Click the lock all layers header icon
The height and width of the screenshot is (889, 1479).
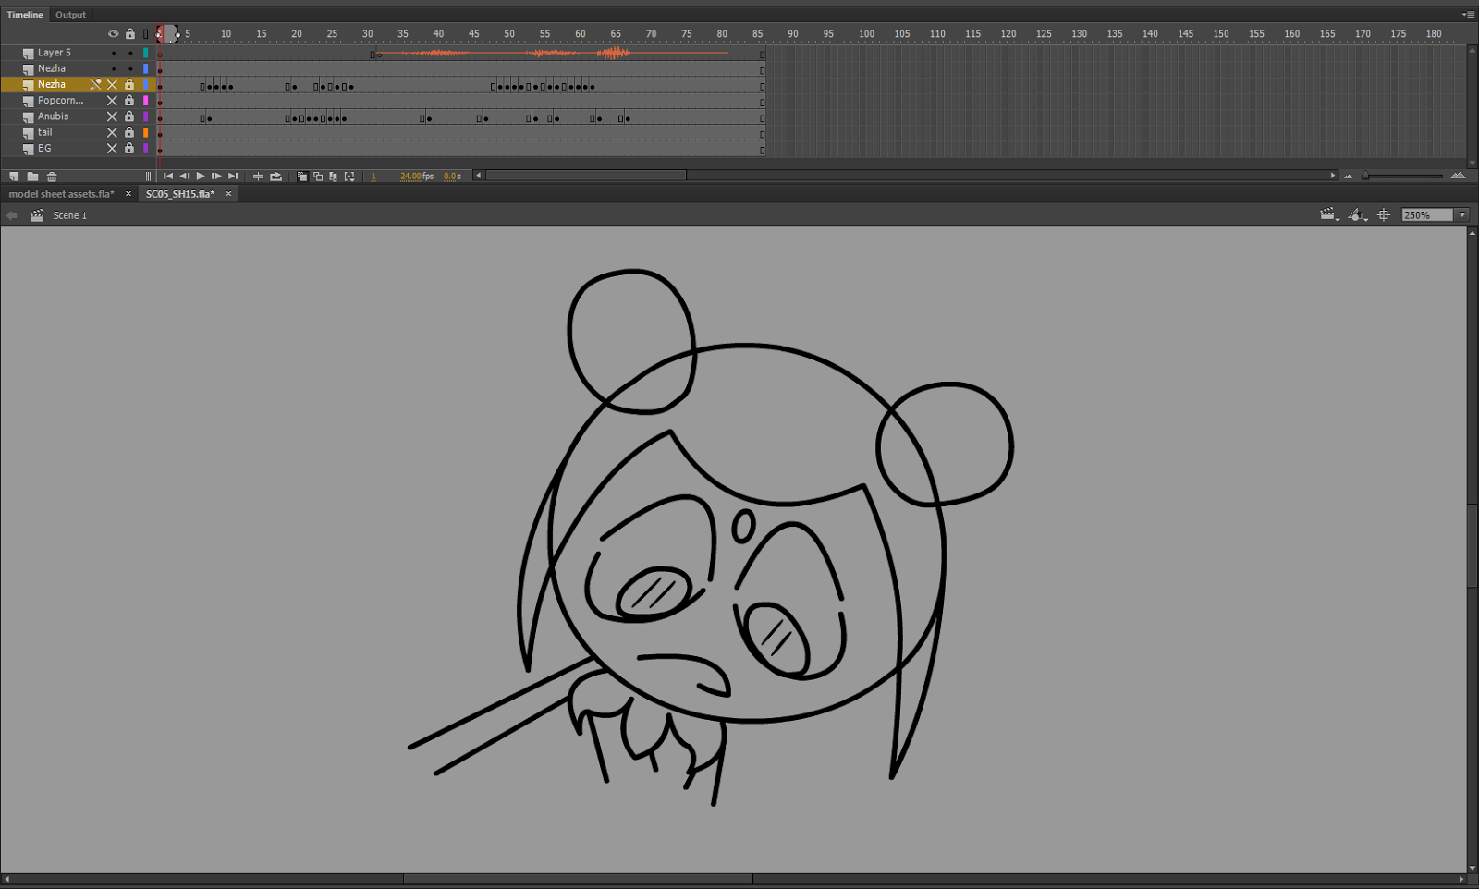130,33
